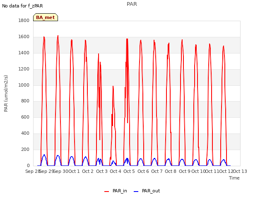
Task: Click the 1600 y-axis tick label
Action: click(x=24, y=37)
